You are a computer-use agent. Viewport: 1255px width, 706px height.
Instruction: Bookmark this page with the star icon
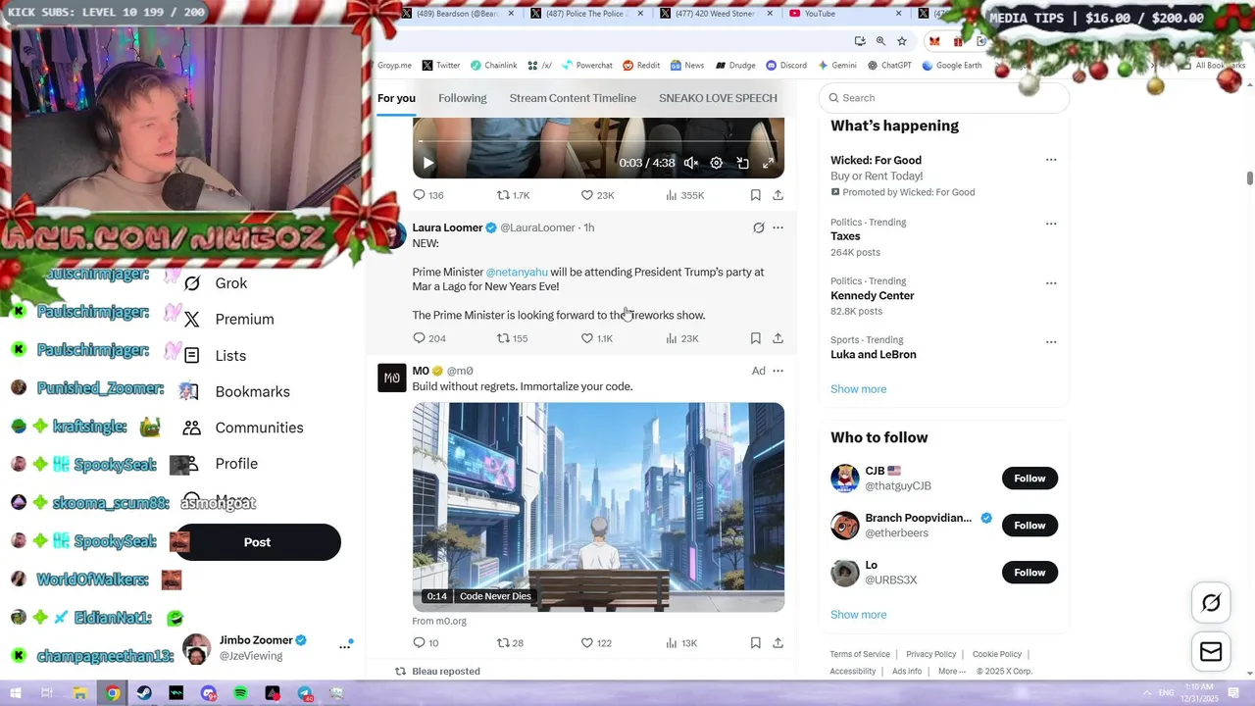pos(902,41)
